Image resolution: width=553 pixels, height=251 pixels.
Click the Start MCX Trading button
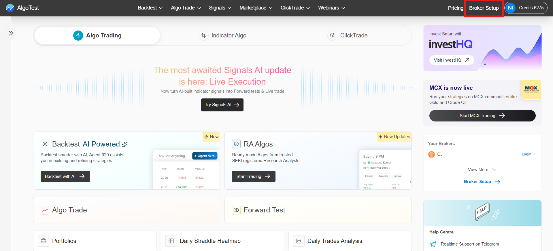tap(482, 116)
